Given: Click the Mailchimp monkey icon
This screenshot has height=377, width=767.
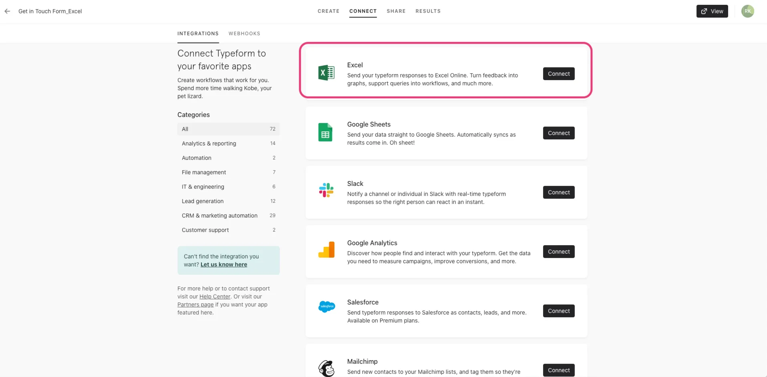Looking at the screenshot, I should point(326,368).
